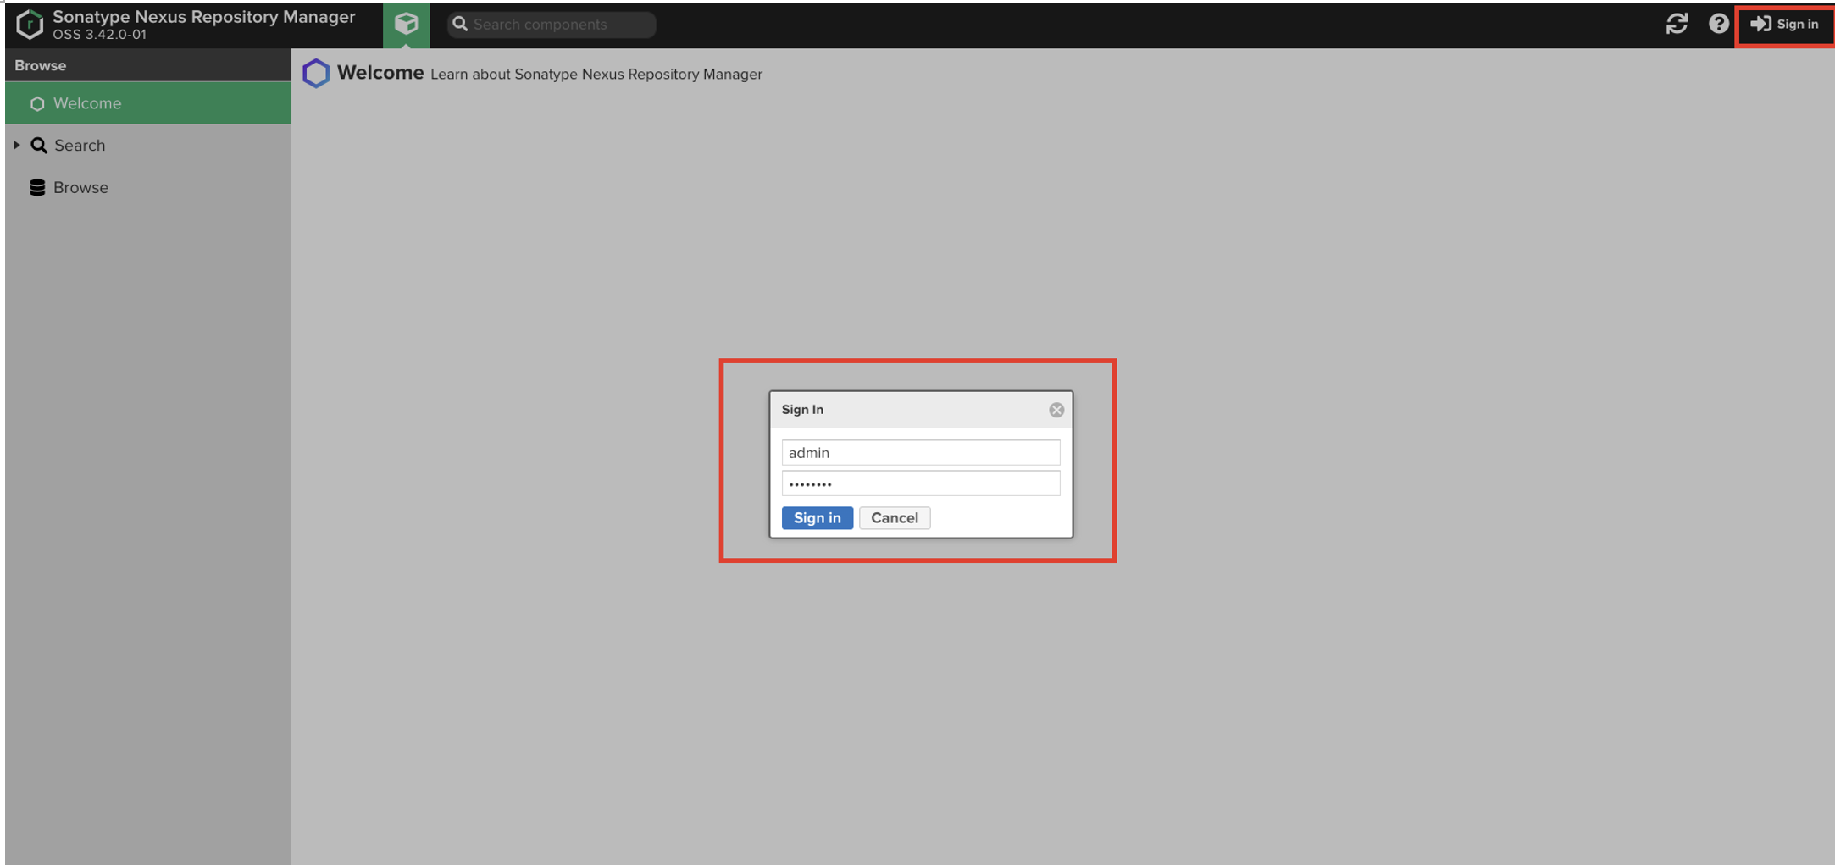Click the Browse database icon in sidebar
This screenshot has width=1835, height=867.
pos(37,187)
